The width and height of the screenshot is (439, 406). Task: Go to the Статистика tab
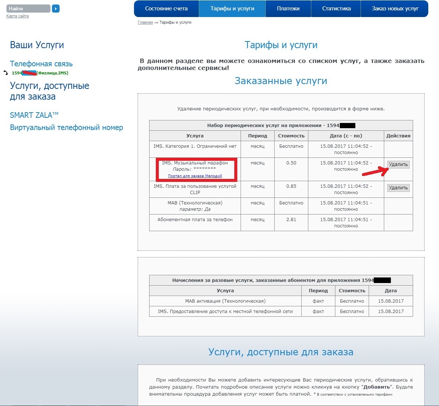coord(336,9)
